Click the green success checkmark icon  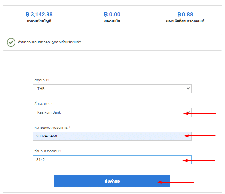tap(11, 42)
